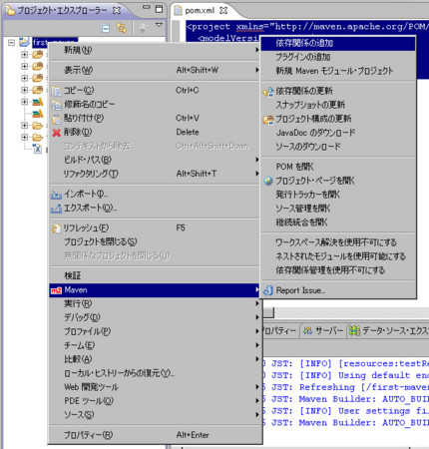Open Web 開発ツール submenu
The image size is (429, 449).
point(155,387)
